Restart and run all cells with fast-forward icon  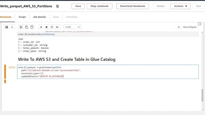(x=57, y=27)
